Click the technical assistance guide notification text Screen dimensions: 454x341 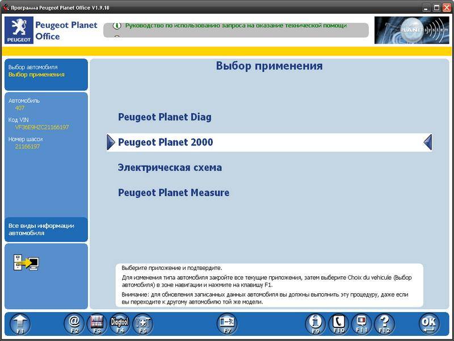(235, 26)
